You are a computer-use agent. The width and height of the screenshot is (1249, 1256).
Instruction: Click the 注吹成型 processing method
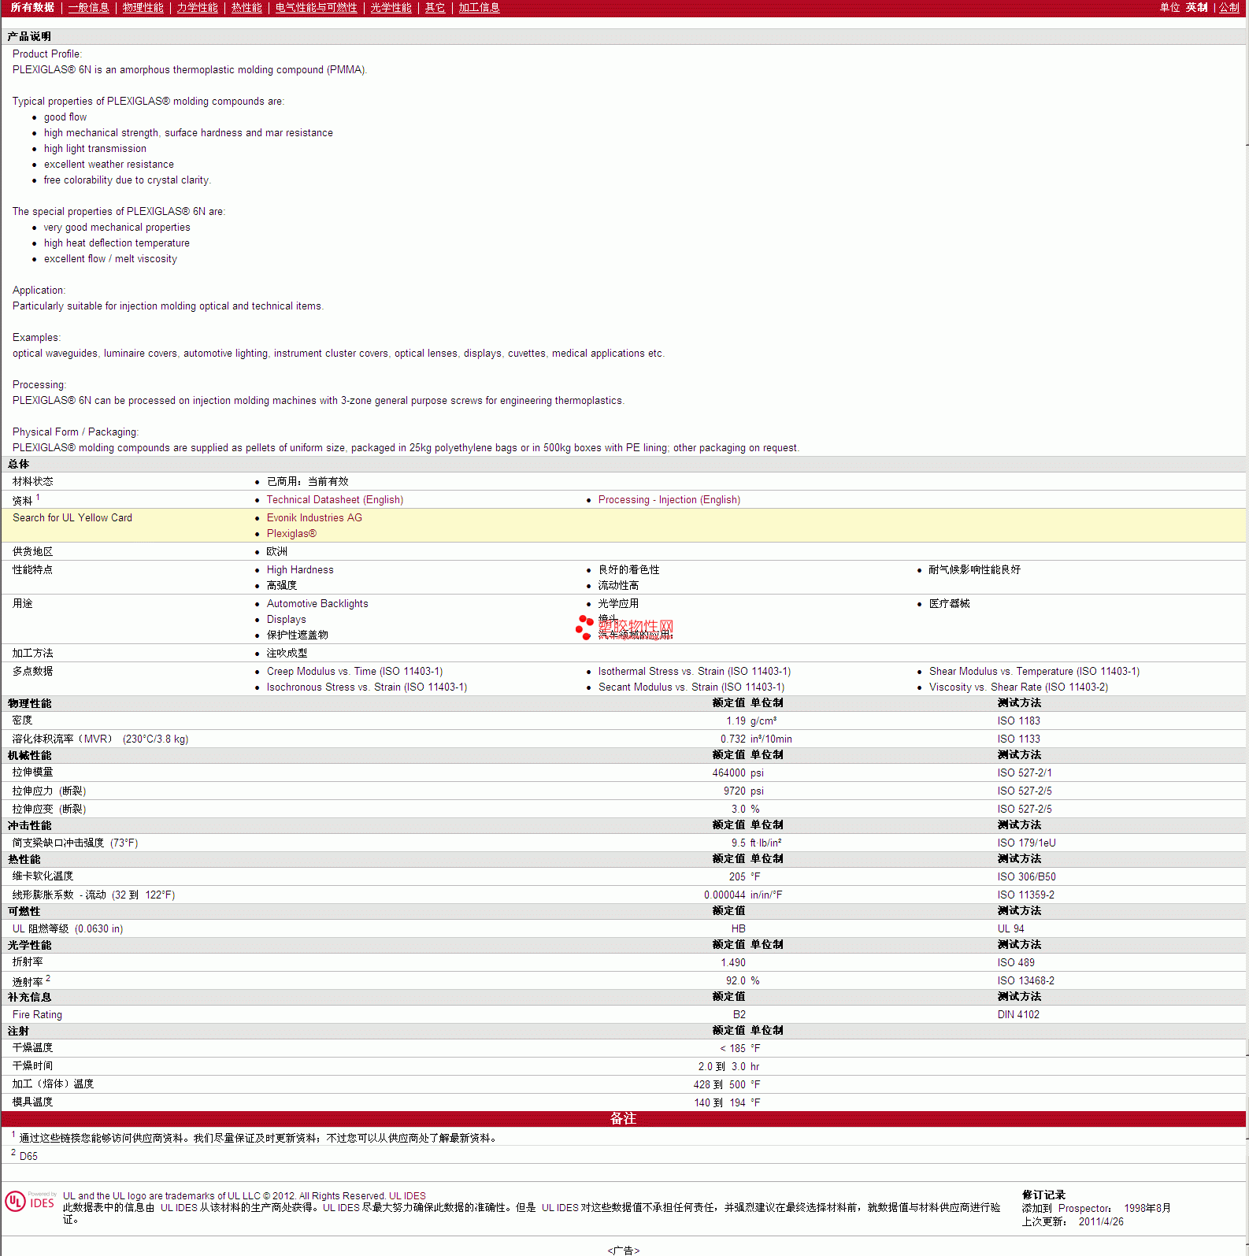[287, 653]
